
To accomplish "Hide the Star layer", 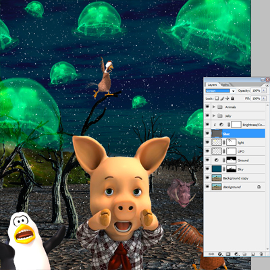I will (x=207, y=134).
